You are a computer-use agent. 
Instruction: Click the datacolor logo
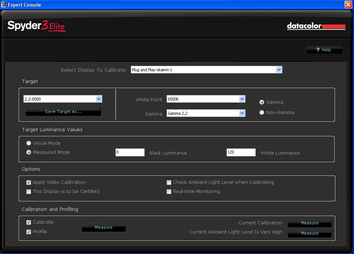[316, 26]
